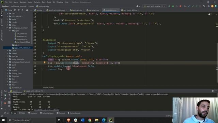The width and height of the screenshot is (218, 123).
Task: Expand the Testing_Flask folder
Action: [7, 73]
